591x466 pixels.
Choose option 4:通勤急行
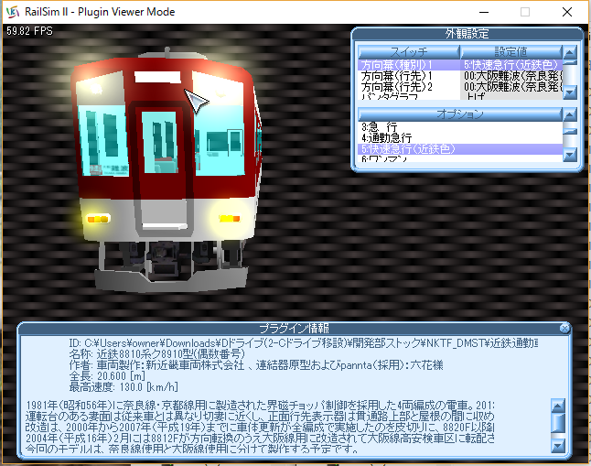click(460, 138)
